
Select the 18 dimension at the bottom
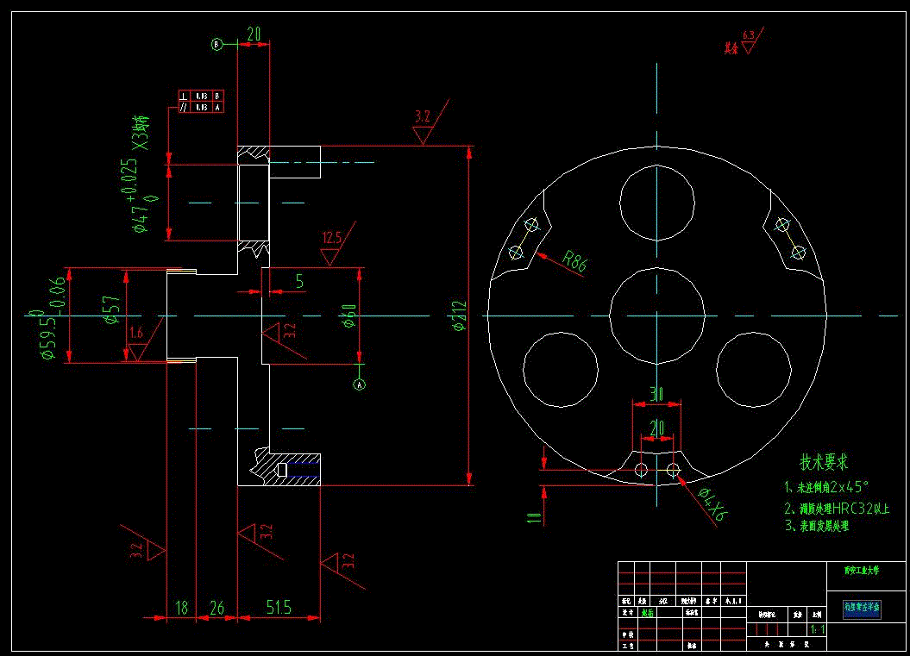click(182, 607)
